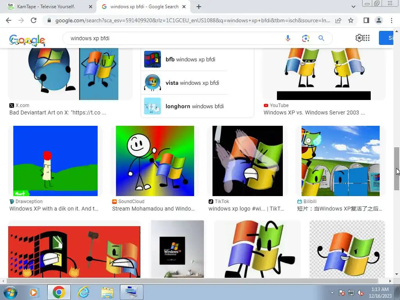Screen dimensions: 400x300
Task: Open the Drawception blue and green drawing
Action: (x=55, y=161)
